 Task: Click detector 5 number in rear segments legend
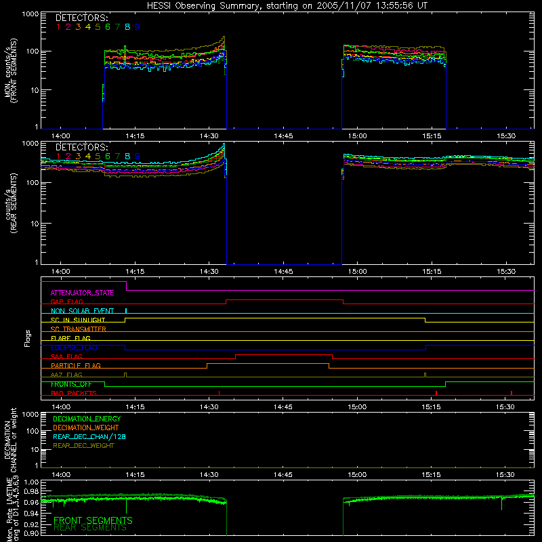[x=98, y=157]
